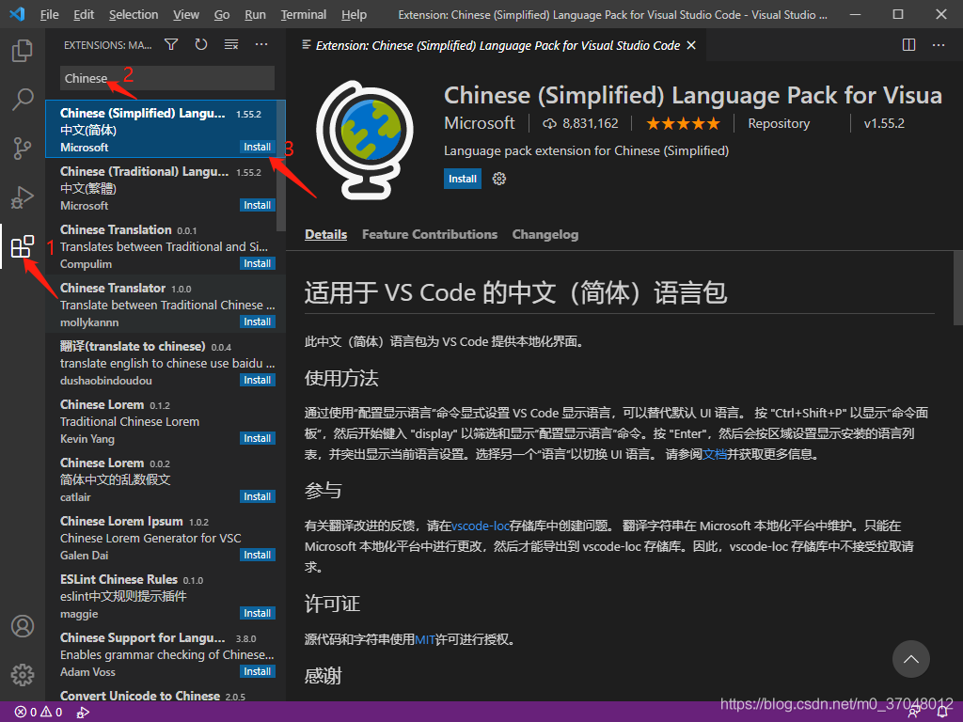Split the editor to the right
963x722 pixels.
[909, 45]
